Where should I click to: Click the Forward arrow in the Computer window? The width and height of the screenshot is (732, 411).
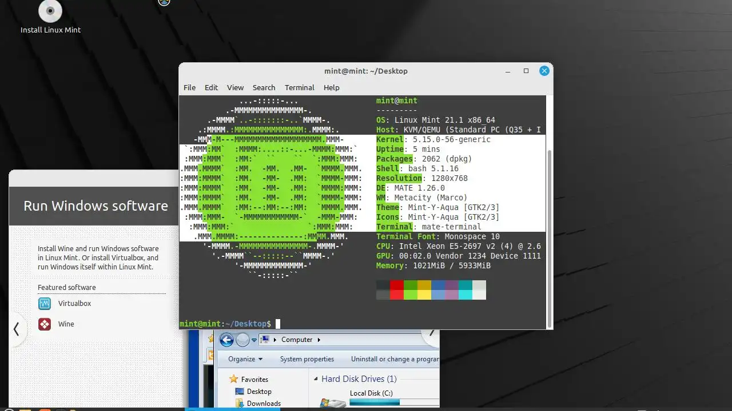pyautogui.click(x=242, y=340)
